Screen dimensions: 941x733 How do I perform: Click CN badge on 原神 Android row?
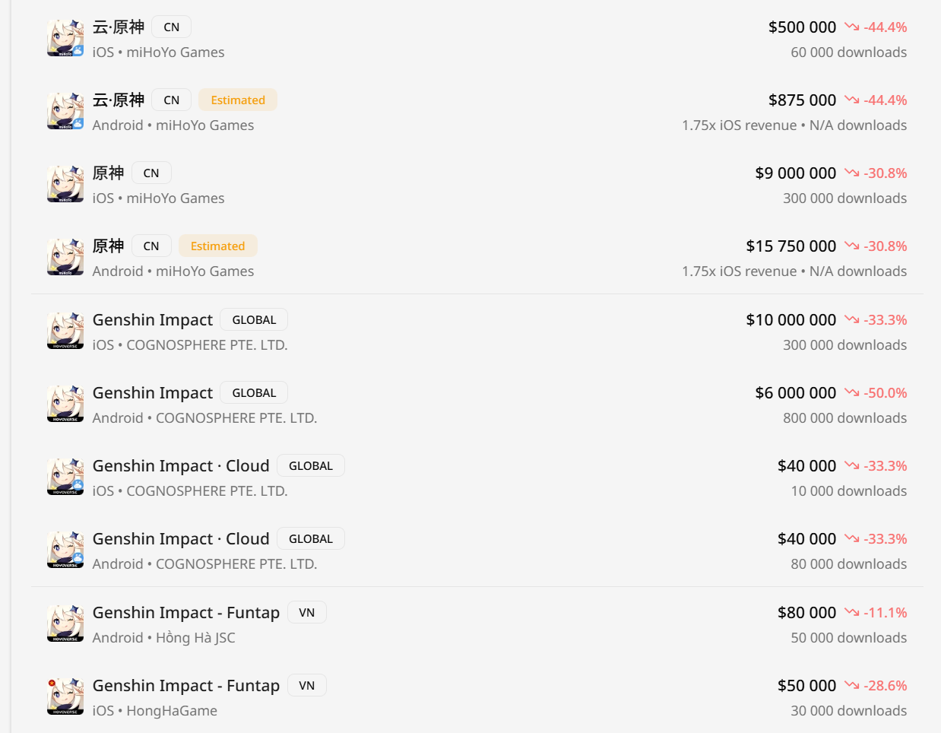pos(151,246)
